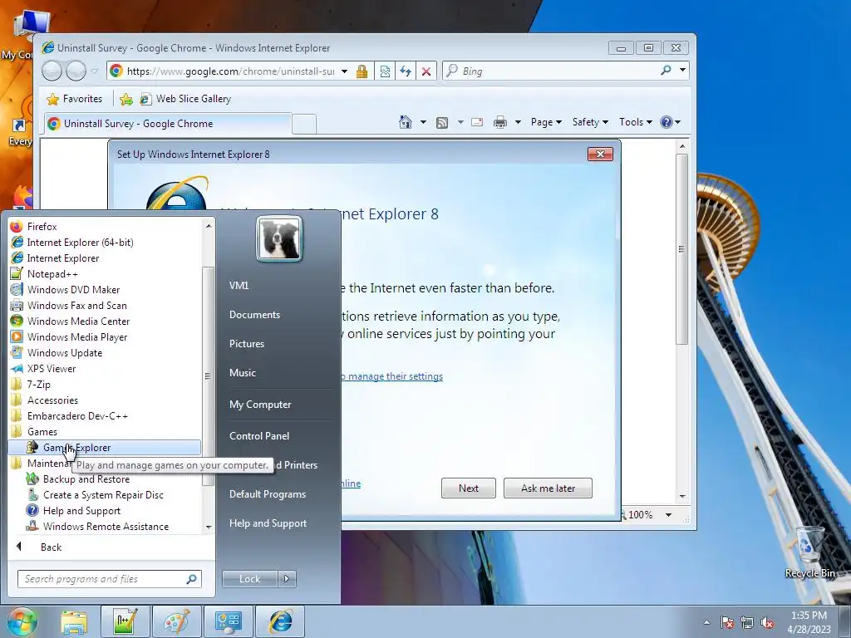The height and width of the screenshot is (638, 851).
Task: Open the Favorites button
Action: 74,99
